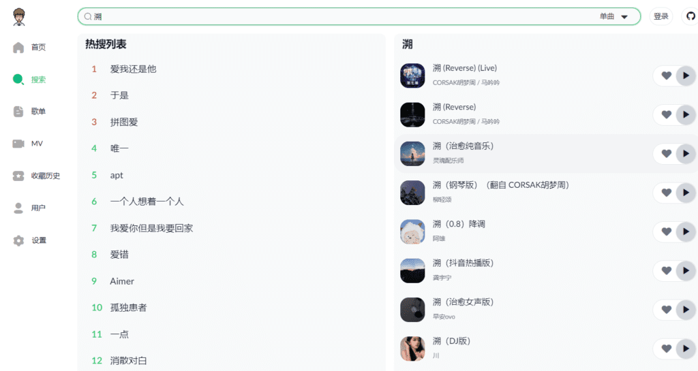Viewport: 698px width, 371px height.
Task: Open the 歌单 playlist icon
Action: click(18, 112)
